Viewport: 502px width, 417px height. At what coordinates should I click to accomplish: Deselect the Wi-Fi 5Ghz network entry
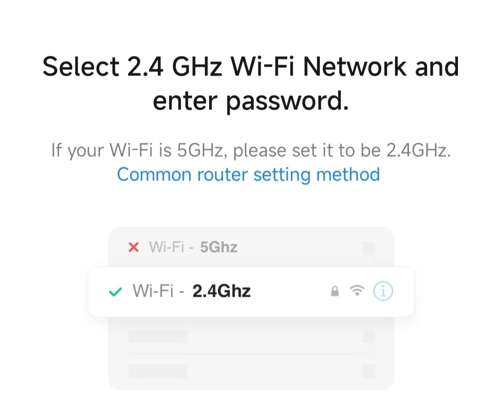(251, 247)
